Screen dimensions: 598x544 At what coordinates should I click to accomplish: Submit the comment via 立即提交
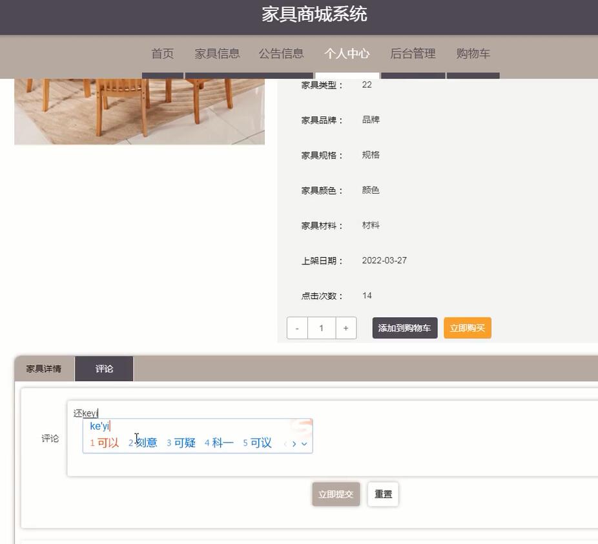336,493
